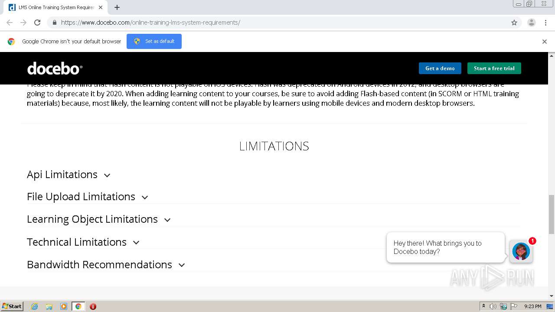Viewport: 555px width, 312px height.
Task: Click the Action Center flag icon
Action: [x=514, y=306]
